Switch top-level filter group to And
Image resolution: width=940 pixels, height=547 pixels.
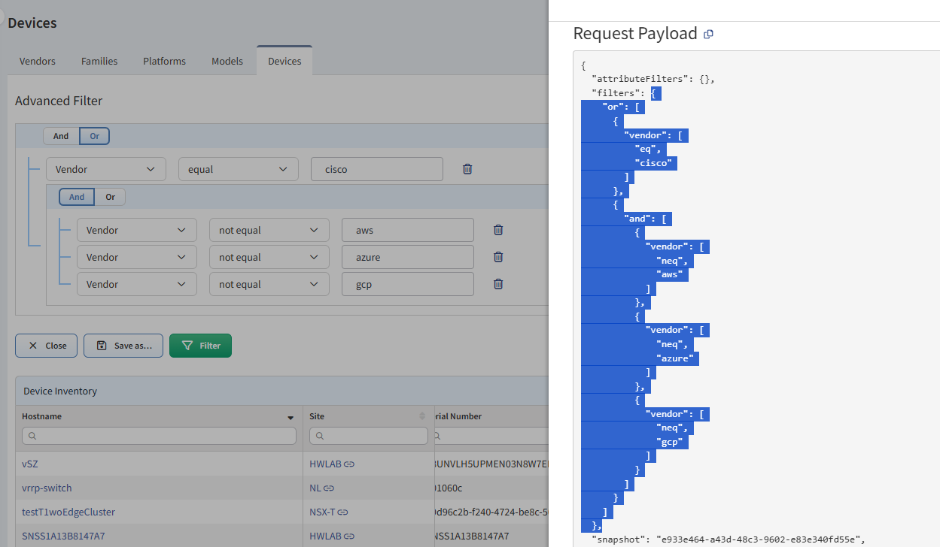[61, 136]
